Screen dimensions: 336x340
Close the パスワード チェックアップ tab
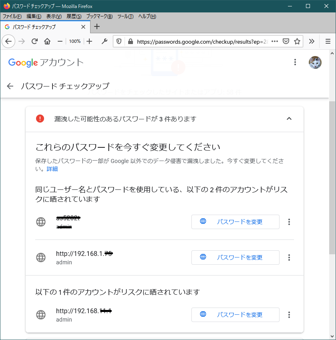pyautogui.click(x=83, y=27)
